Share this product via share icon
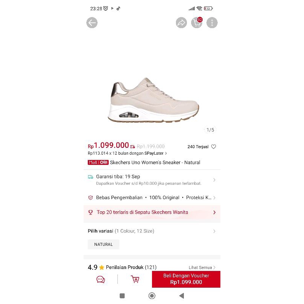 point(181,23)
